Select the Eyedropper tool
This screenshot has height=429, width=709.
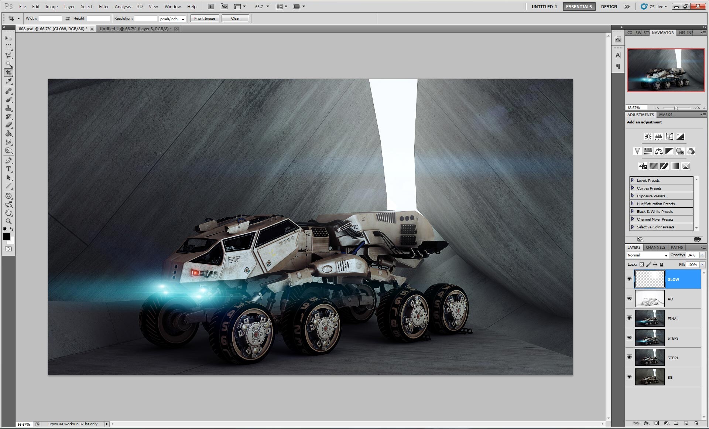8,81
